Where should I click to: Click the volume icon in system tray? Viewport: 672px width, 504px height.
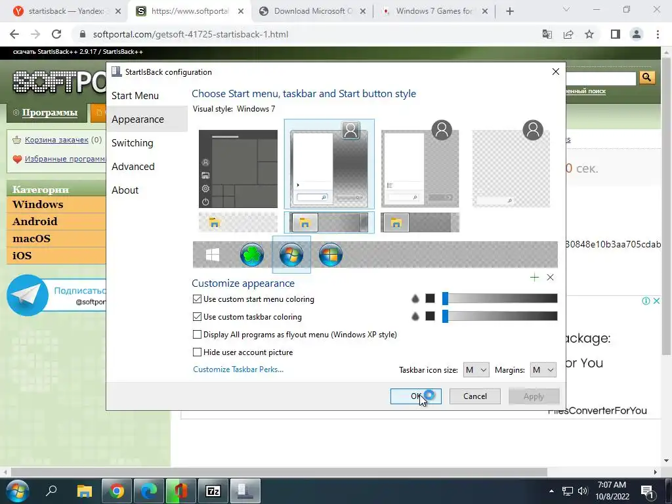[583, 491]
